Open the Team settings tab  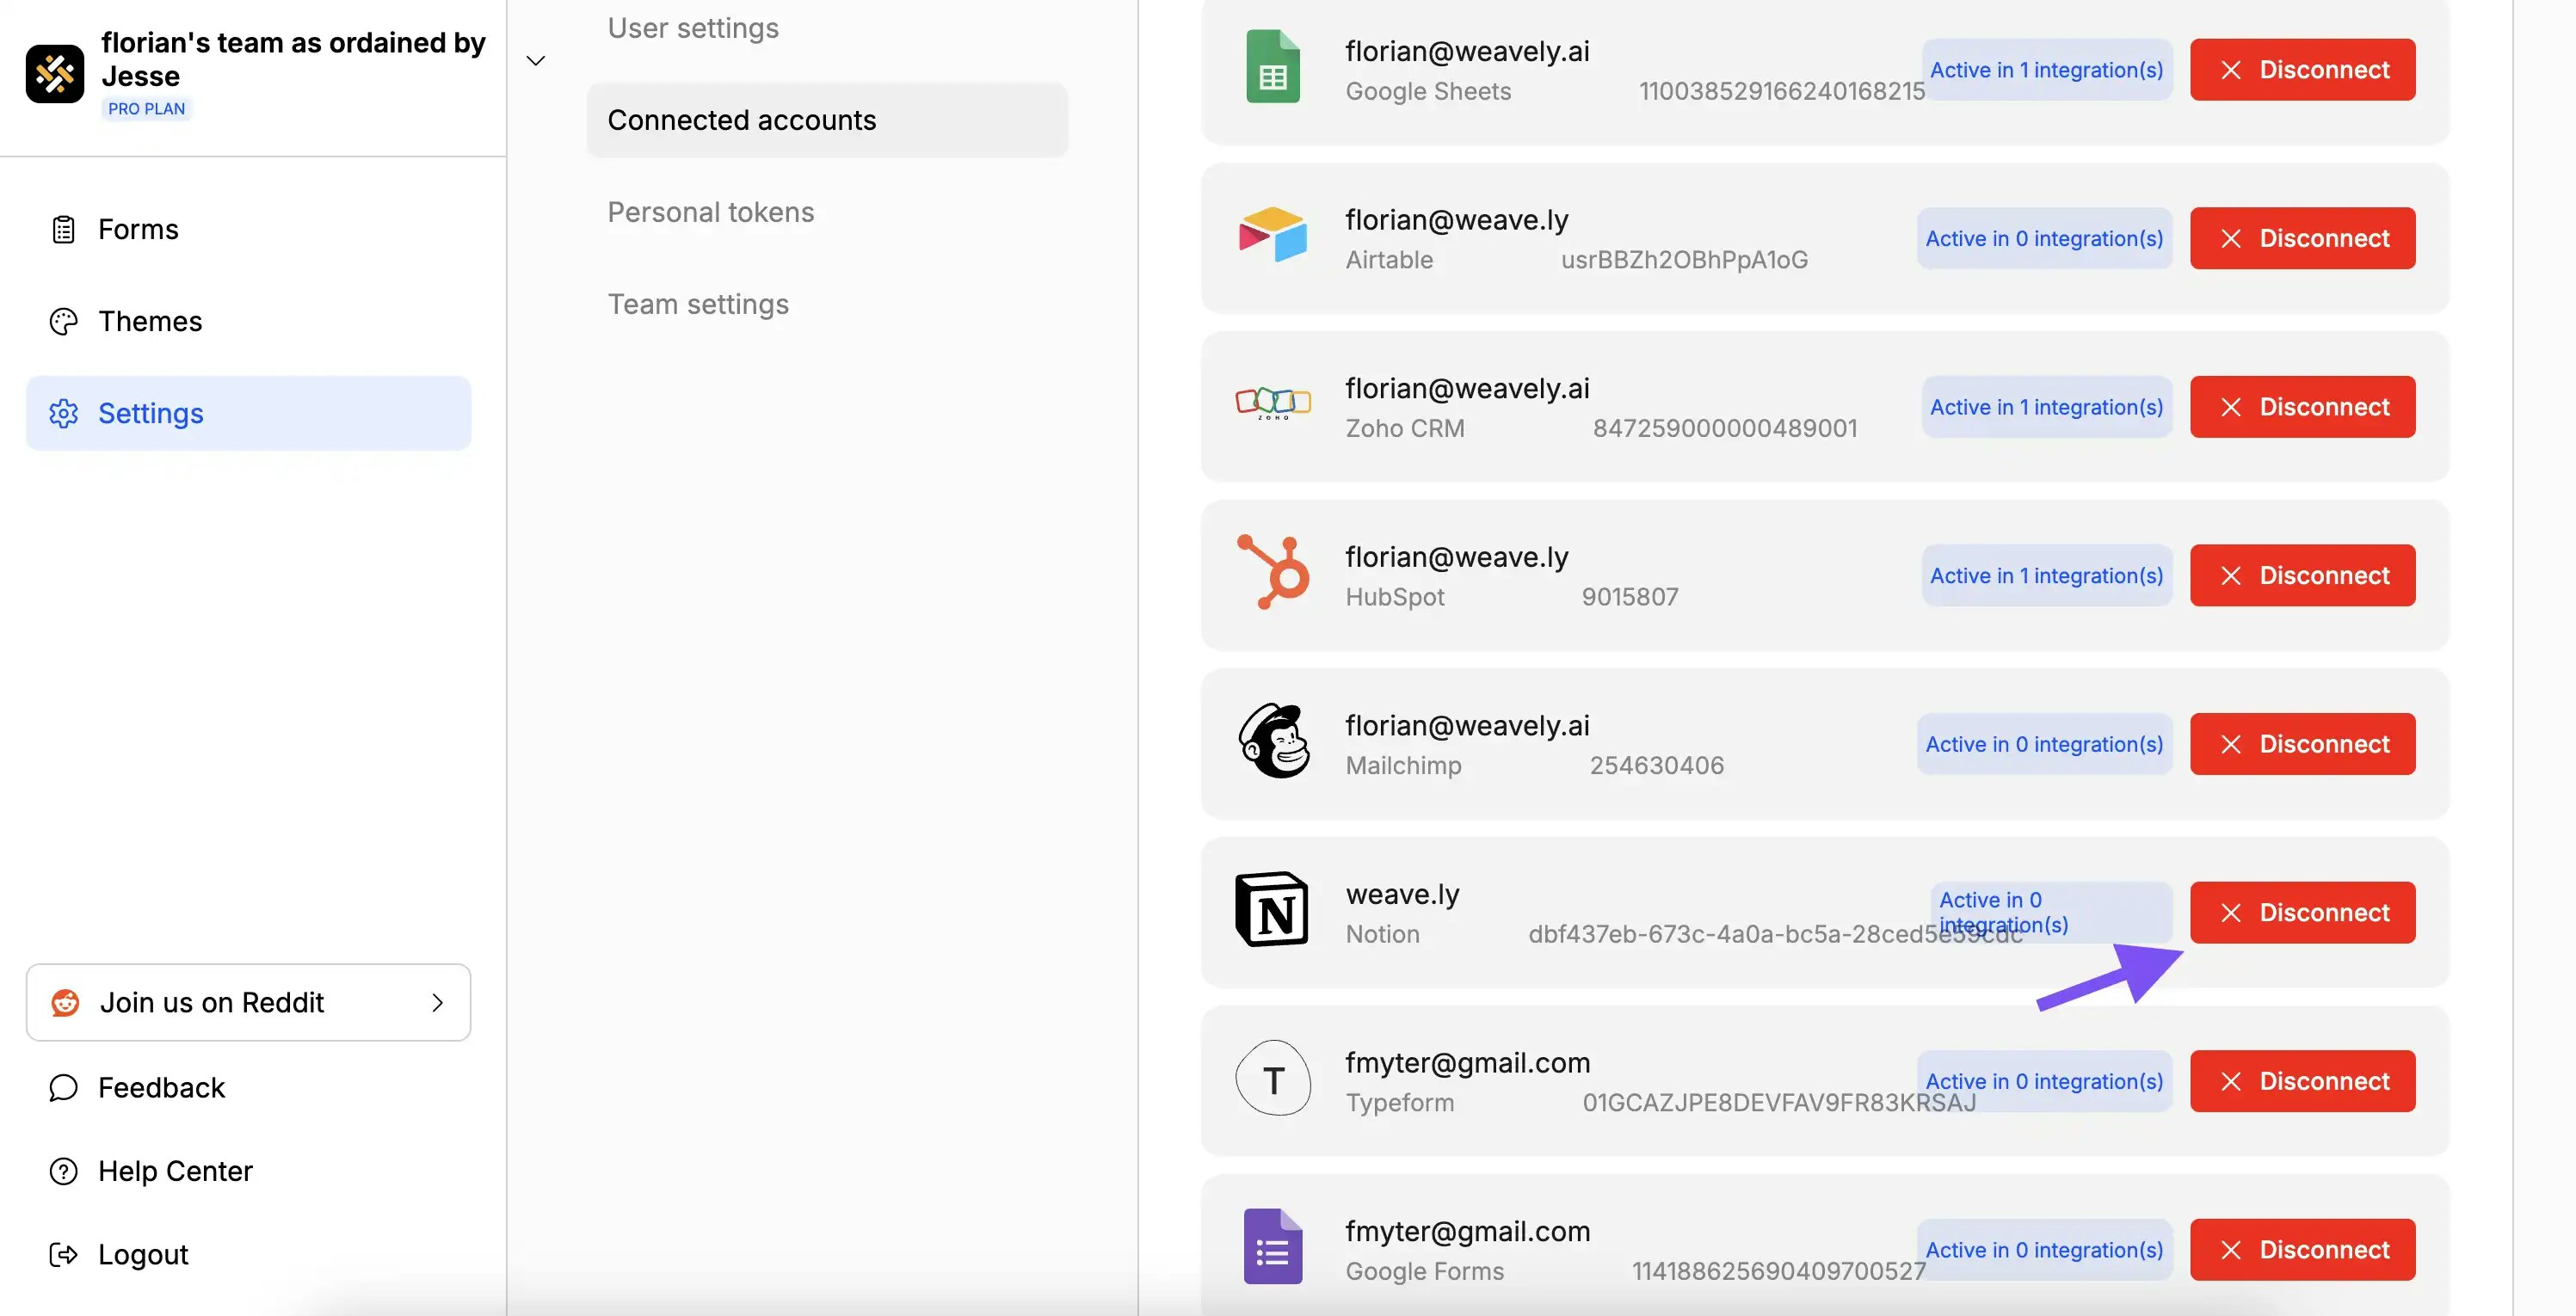click(x=697, y=304)
